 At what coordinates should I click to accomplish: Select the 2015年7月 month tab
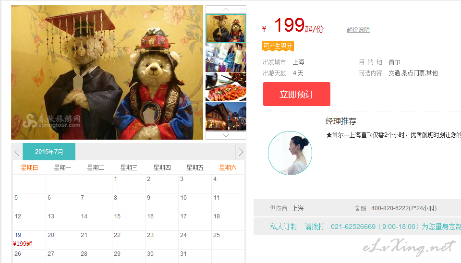pyautogui.click(x=49, y=152)
